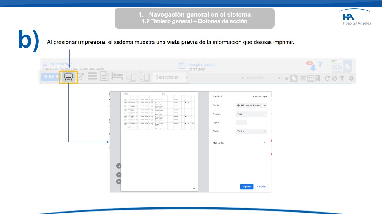Click the filter funnel icon
This screenshot has height=214, width=382.
[342, 78]
